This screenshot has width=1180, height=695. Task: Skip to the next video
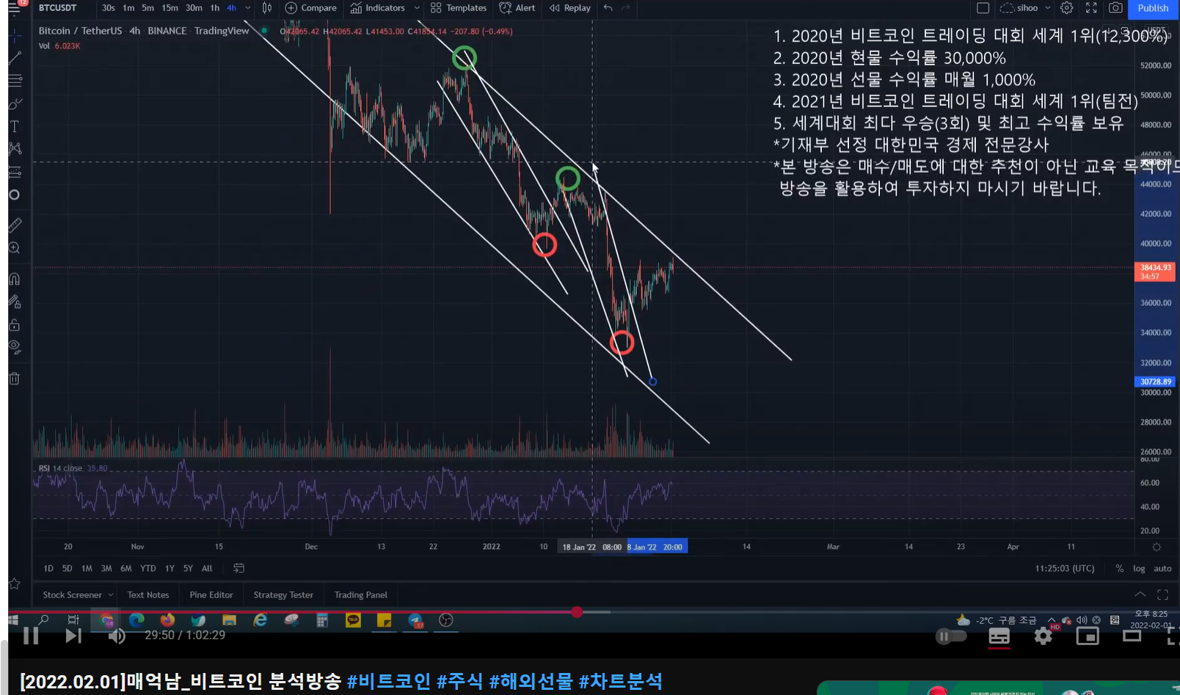[73, 636]
